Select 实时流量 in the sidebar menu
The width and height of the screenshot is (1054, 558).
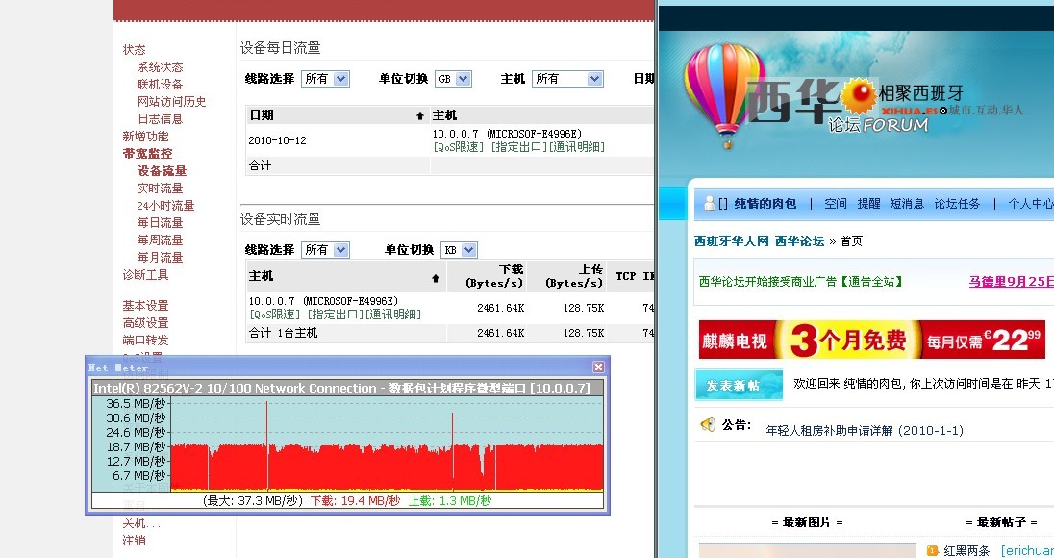[x=160, y=189]
